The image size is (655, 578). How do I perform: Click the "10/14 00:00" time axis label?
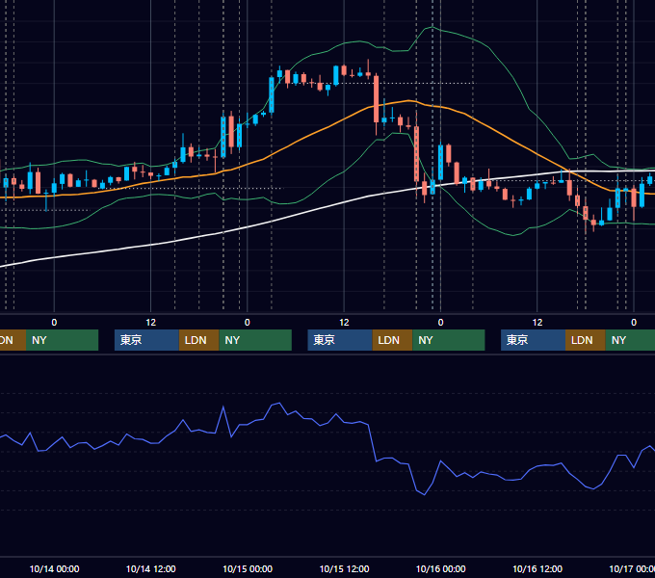54,568
